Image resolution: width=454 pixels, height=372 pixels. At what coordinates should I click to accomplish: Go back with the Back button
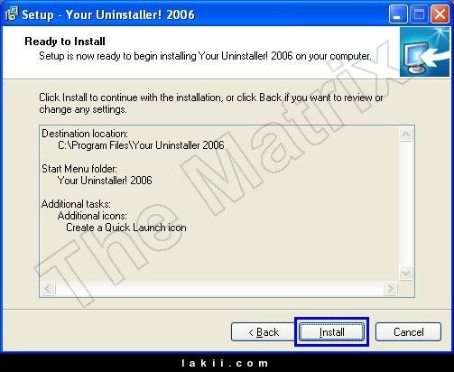click(264, 332)
